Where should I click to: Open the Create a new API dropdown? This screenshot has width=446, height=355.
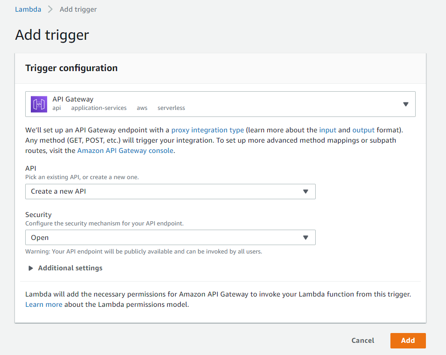[x=170, y=191]
